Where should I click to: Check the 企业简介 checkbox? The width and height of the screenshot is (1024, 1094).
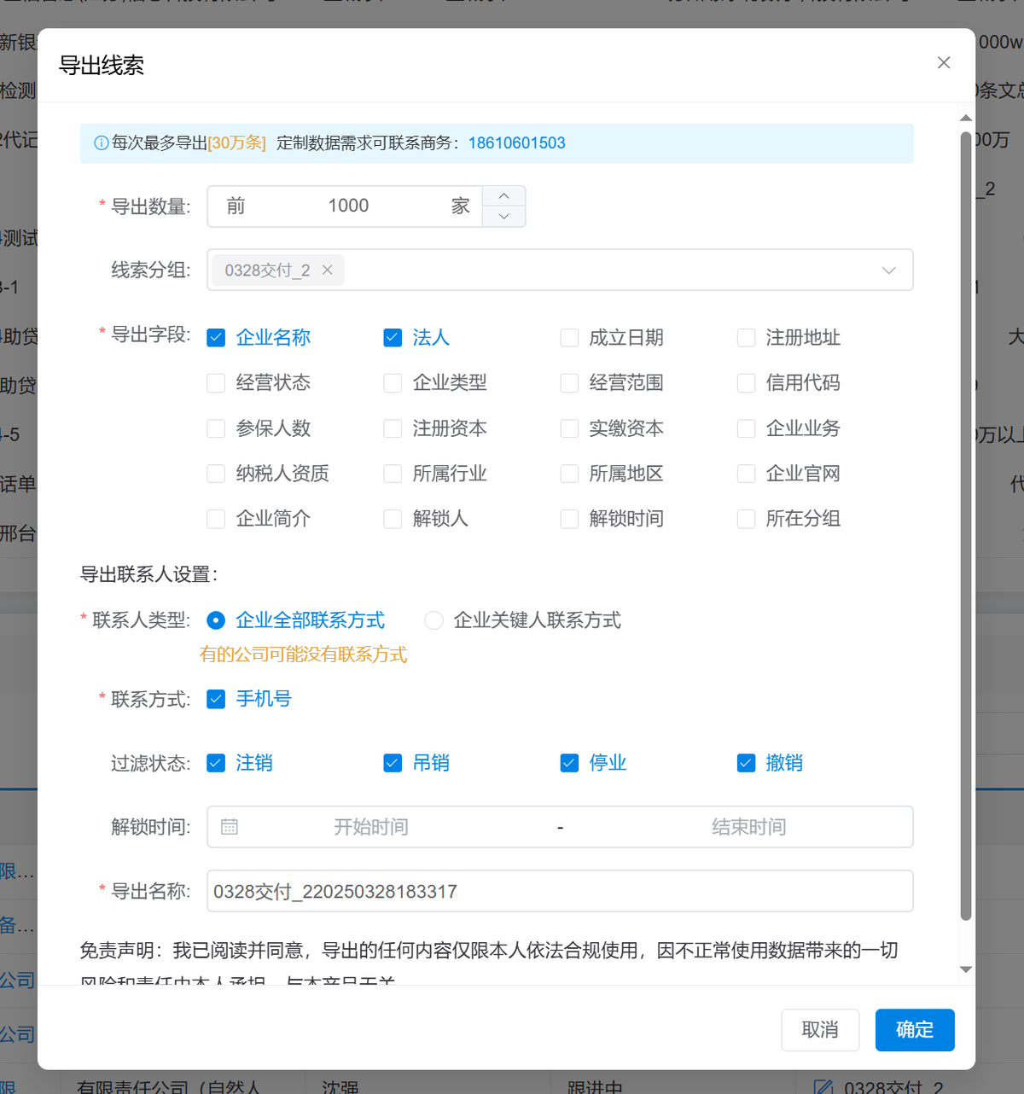point(216,519)
